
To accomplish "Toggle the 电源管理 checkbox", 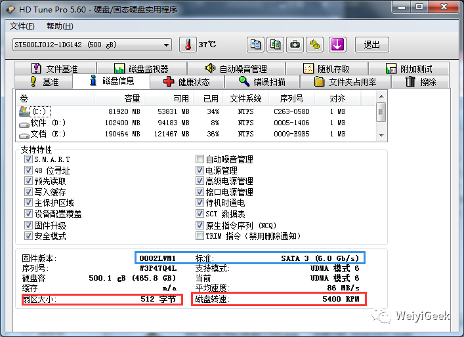I will pyautogui.click(x=200, y=170).
